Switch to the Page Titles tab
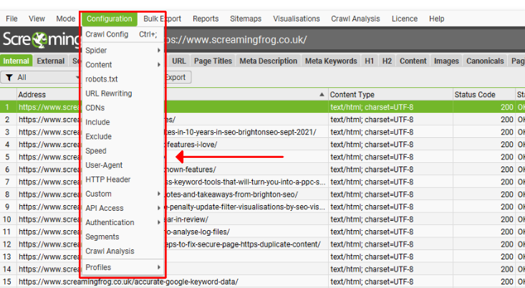 [213, 61]
